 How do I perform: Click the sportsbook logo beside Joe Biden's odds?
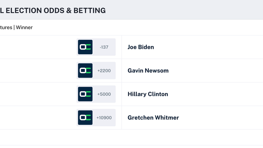tap(85, 47)
